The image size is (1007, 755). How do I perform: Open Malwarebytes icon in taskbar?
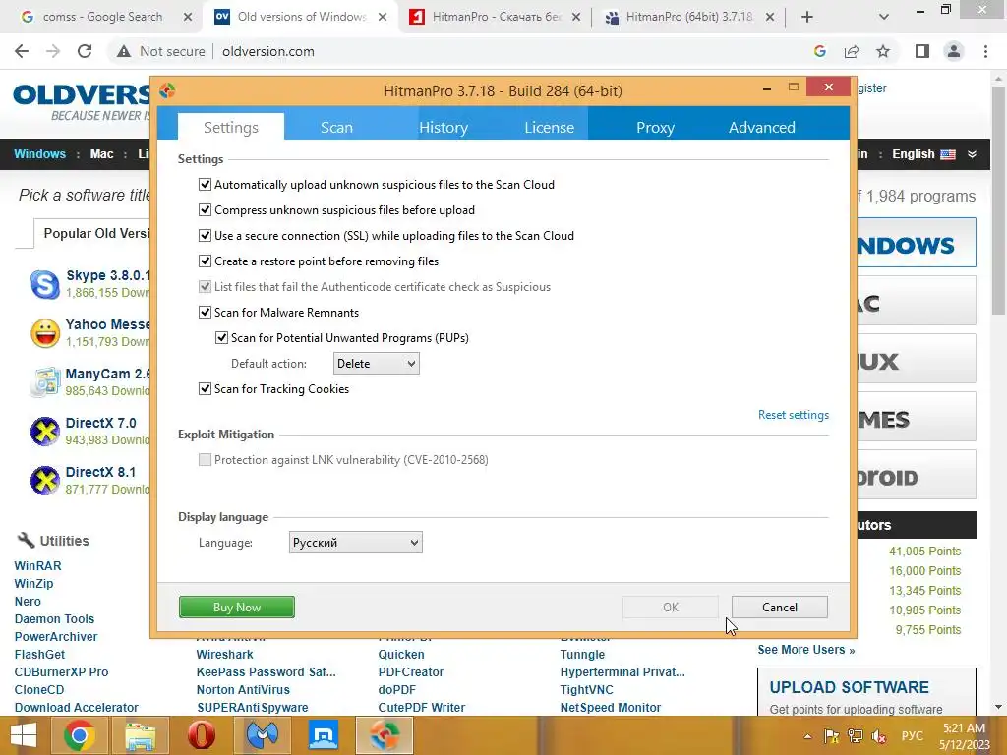tap(262, 735)
